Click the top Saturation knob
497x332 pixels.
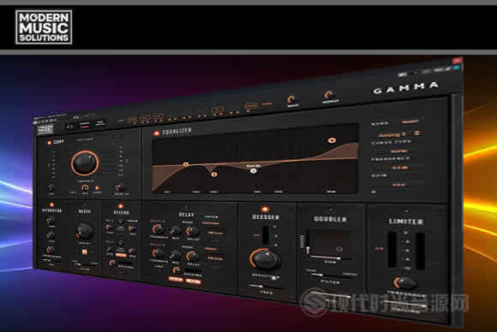[x=51, y=221]
